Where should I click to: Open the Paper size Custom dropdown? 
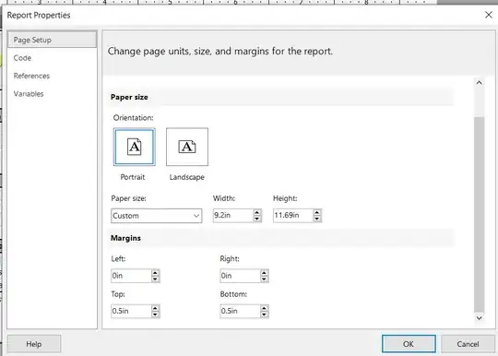coord(156,216)
